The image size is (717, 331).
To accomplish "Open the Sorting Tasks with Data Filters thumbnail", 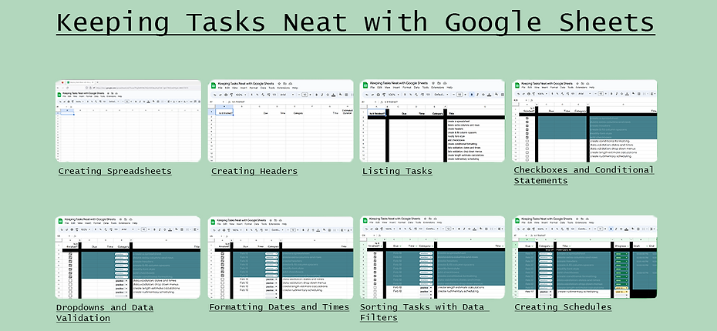I will click(x=432, y=257).
